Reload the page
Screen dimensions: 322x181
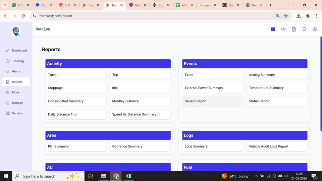point(23,16)
